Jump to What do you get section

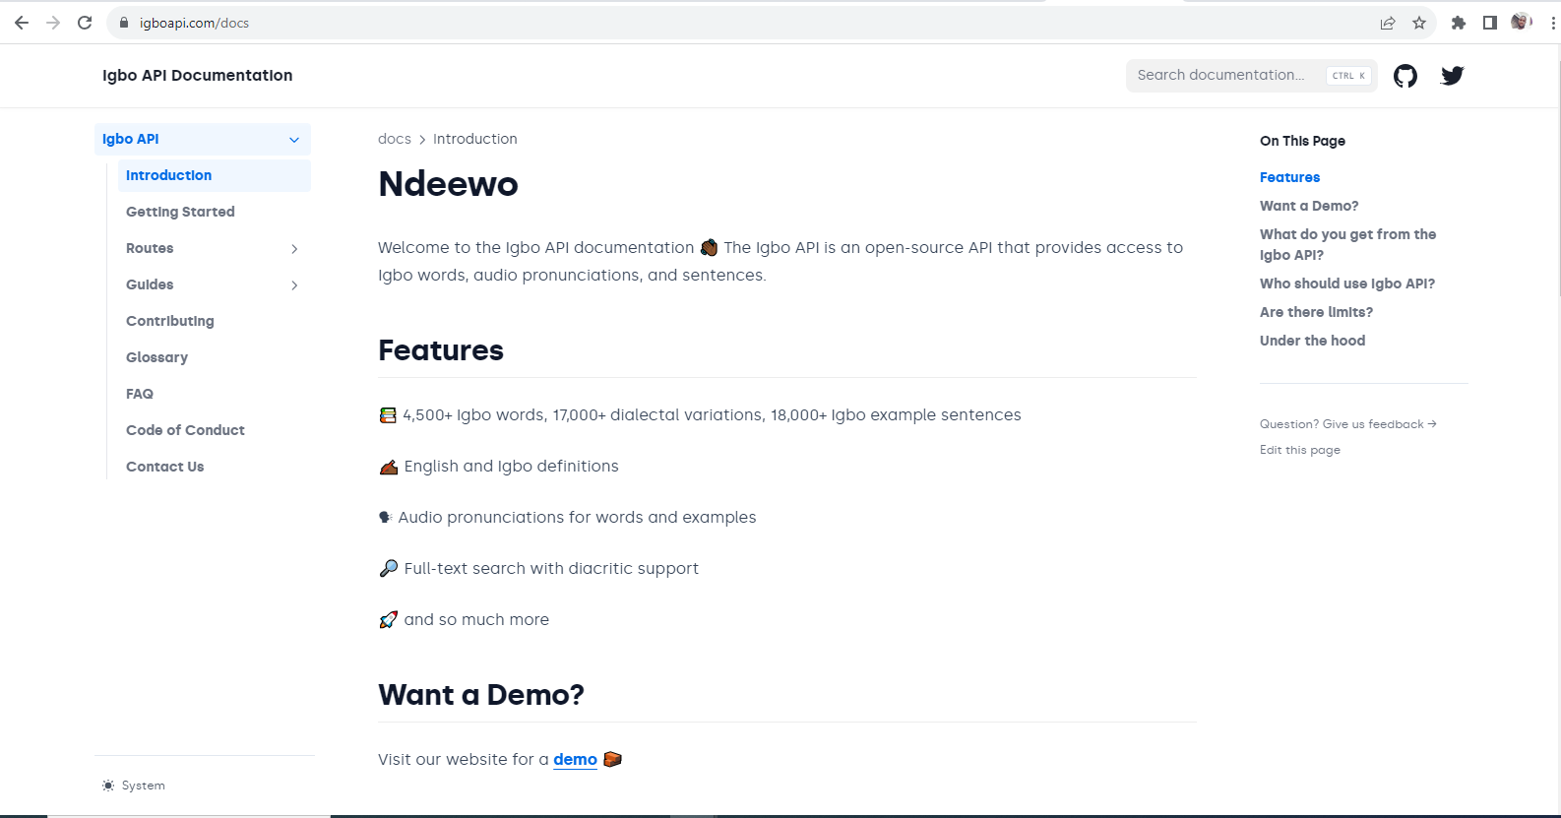1347,244
